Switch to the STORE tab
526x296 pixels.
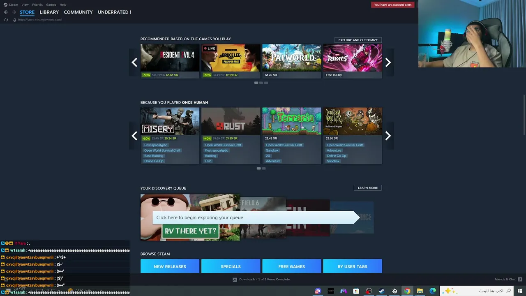point(27,12)
